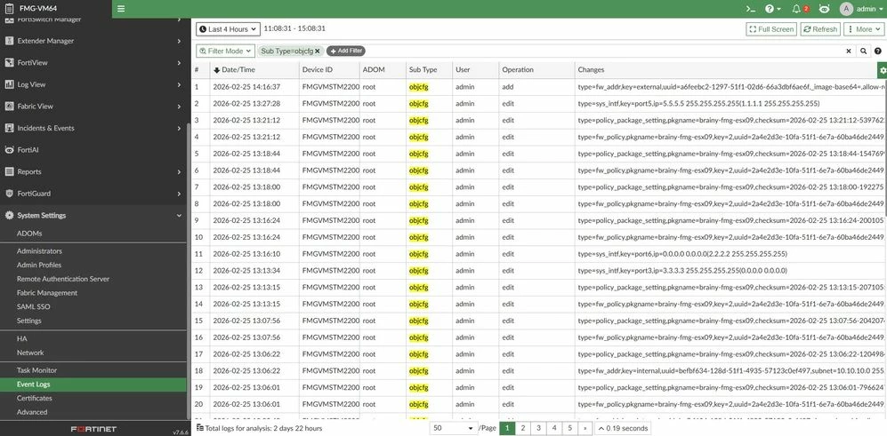The height and width of the screenshot is (436, 887).
Task: Click the Full Screen button
Action: 771,28
